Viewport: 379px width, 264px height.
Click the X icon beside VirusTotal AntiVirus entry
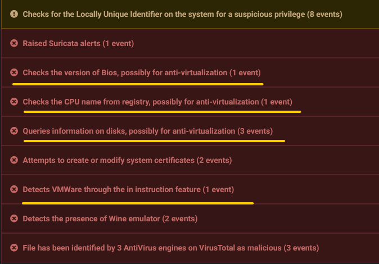[14, 248]
